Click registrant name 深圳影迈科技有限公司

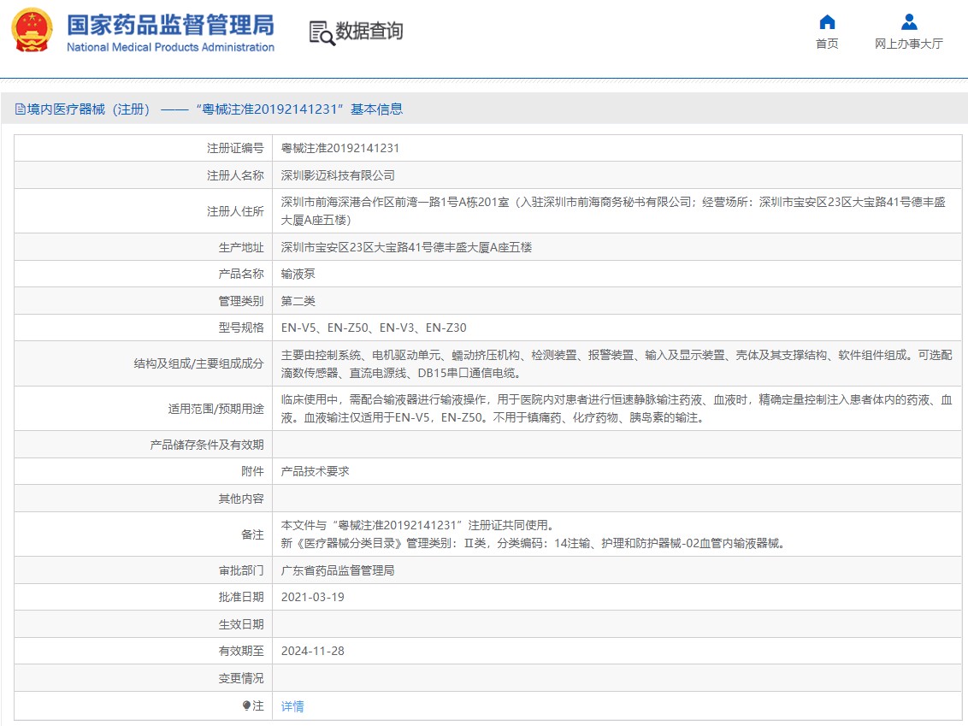338,175
